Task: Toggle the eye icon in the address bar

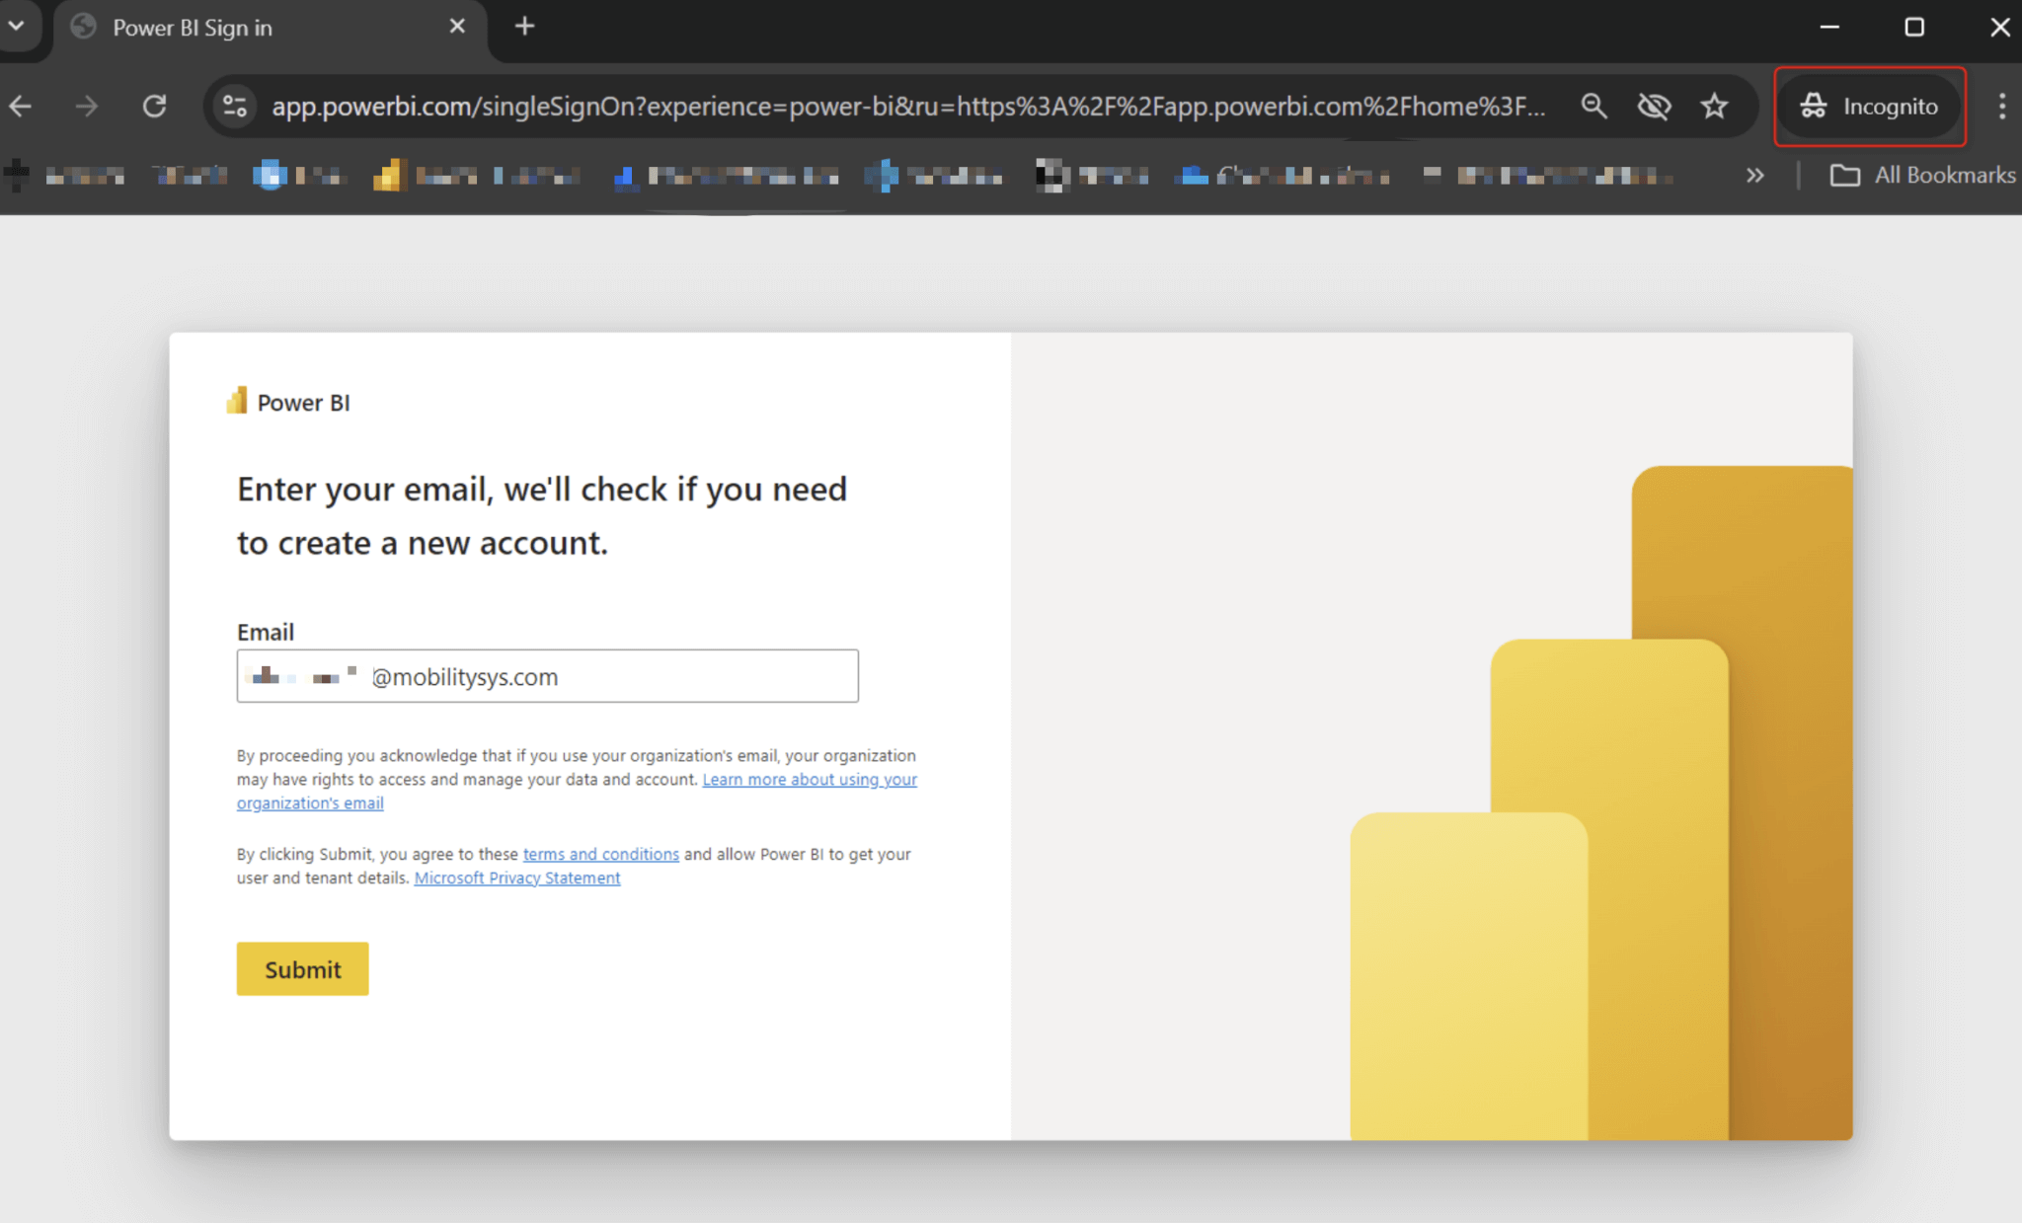Action: point(1655,106)
